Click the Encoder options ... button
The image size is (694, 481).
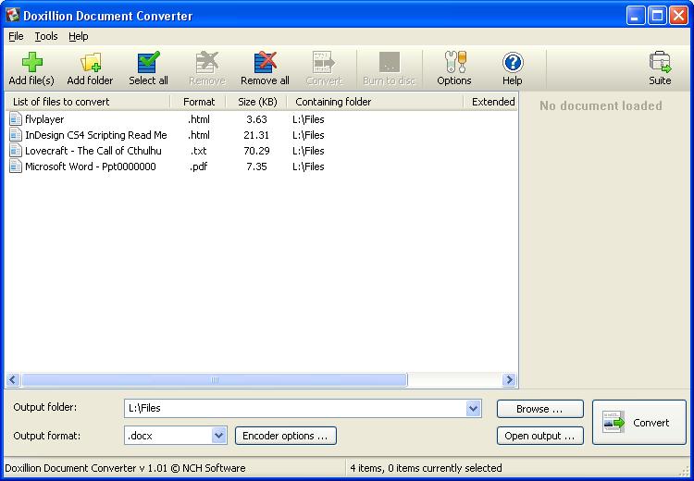pos(286,436)
